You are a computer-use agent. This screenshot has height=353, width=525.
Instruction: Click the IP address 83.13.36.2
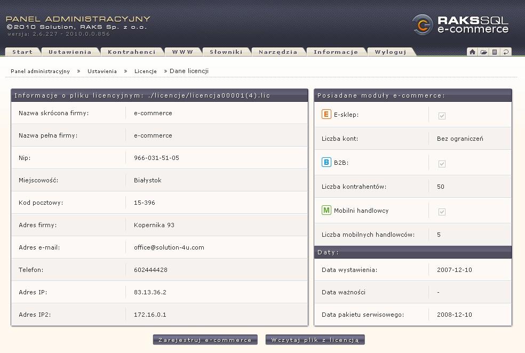[x=150, y=292]
